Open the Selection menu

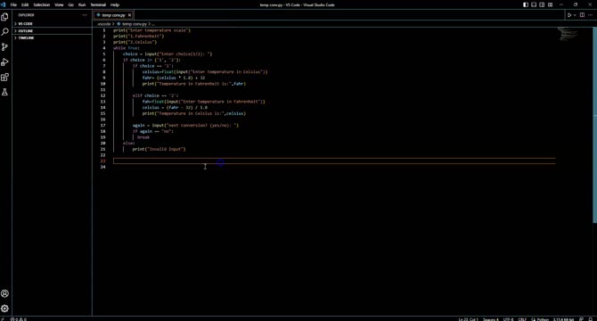[x=42, y=5]
